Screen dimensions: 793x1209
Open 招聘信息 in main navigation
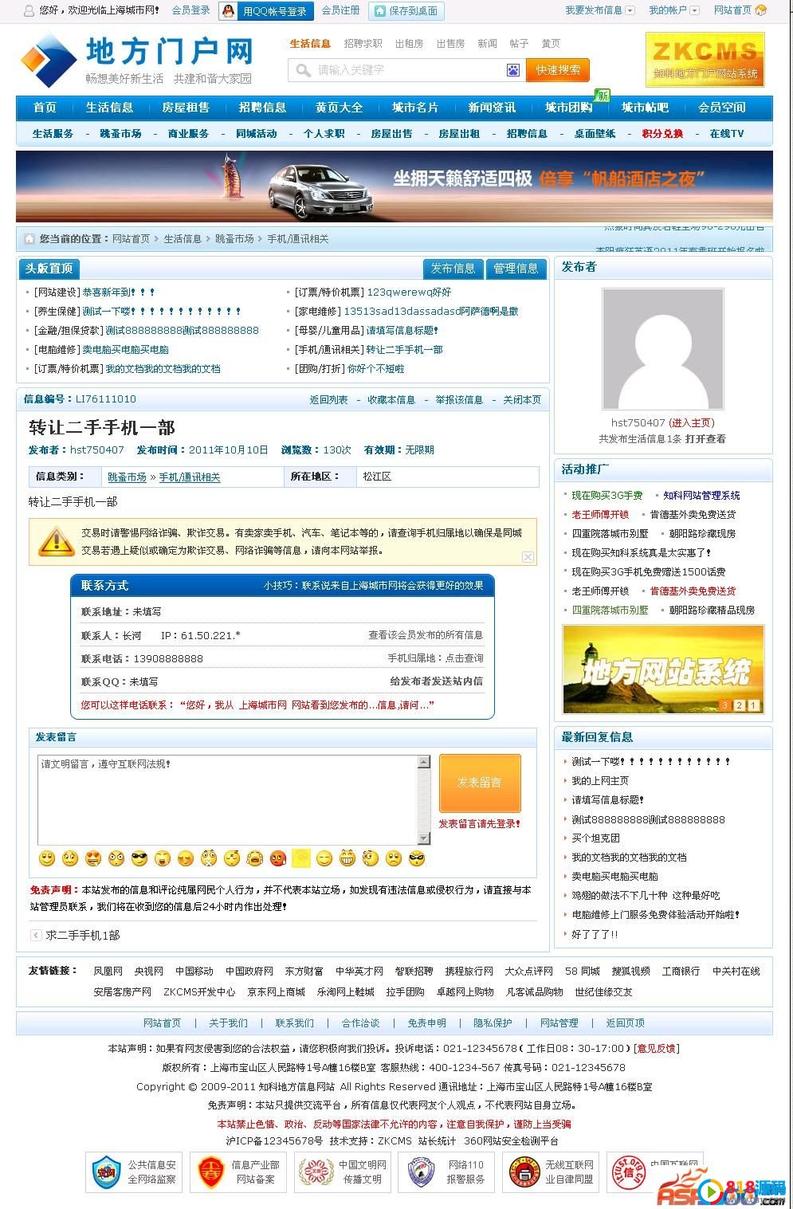coord(262,108)
